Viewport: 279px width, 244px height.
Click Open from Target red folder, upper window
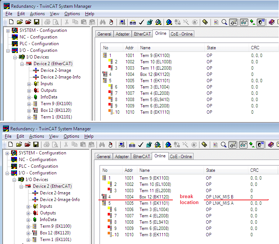(x=28, y=22)
